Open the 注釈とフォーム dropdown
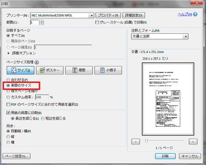Screen dimensions: 206x165 160,36
